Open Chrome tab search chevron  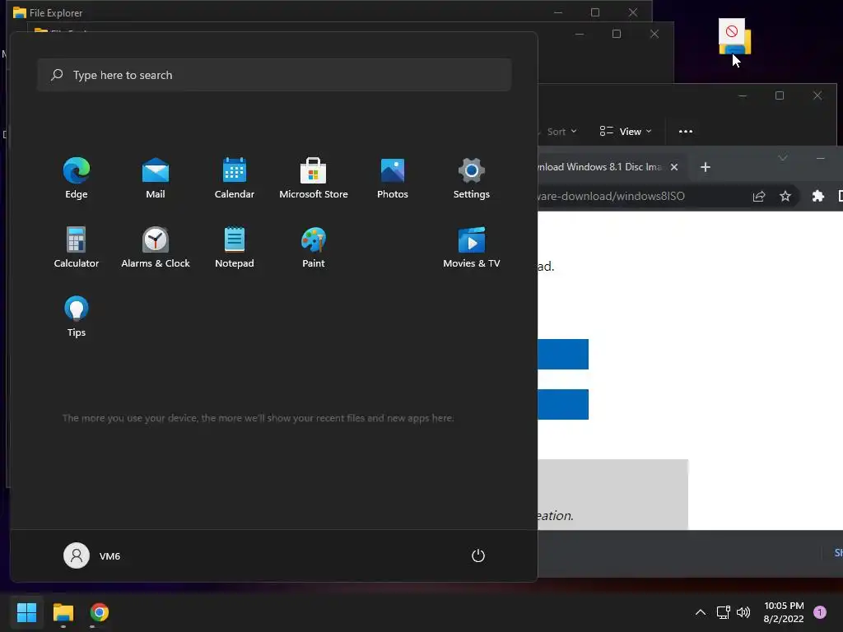coord(783,158)
